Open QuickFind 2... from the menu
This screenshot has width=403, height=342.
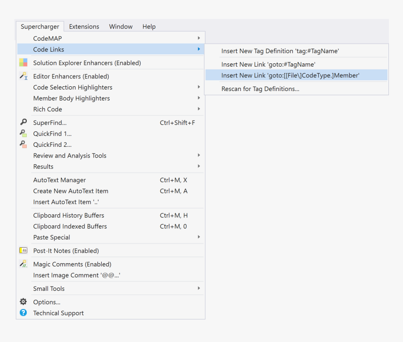(x=111, y=144)
